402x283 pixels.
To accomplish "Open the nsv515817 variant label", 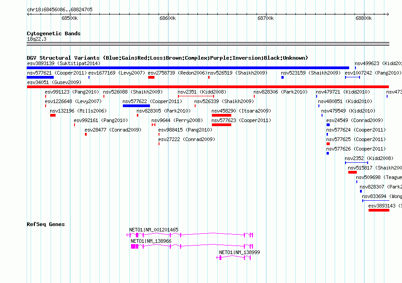I will [x=375, y=168].
